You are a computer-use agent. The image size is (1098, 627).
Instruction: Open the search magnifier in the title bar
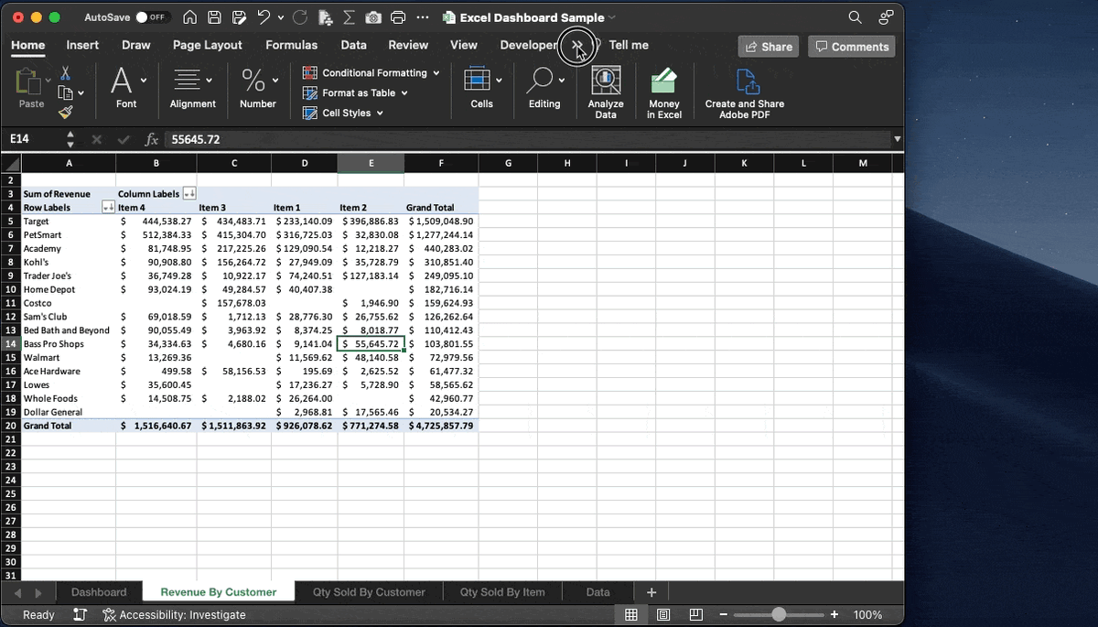pos(853,16)
